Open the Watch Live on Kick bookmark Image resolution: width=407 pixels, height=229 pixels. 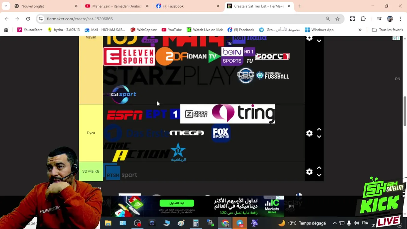(204, 30)
